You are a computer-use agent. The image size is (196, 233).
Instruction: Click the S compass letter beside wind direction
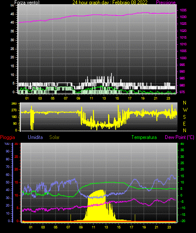click(184, 117)
